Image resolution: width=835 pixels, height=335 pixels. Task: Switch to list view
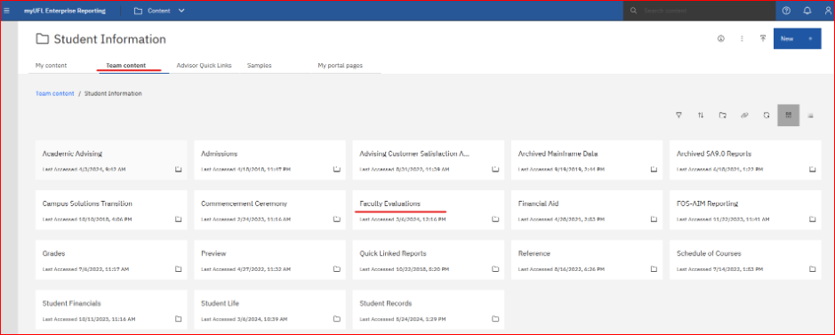tap(810, 115)
